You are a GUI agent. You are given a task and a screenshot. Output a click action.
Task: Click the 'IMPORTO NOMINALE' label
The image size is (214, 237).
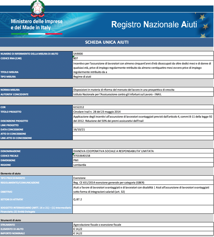pyautogui.click(x=12, y=233)
